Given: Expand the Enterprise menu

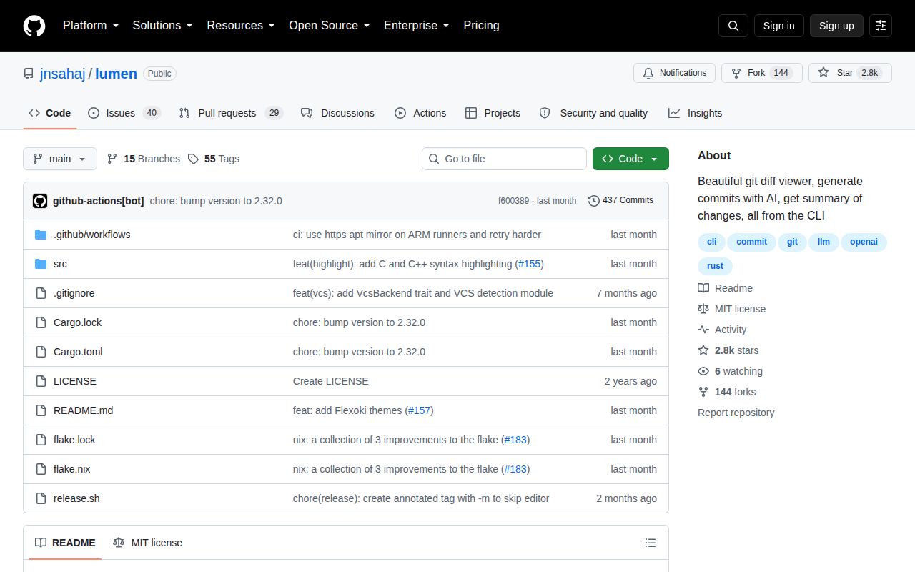Looking at the screenshot, I should point(416,26).
